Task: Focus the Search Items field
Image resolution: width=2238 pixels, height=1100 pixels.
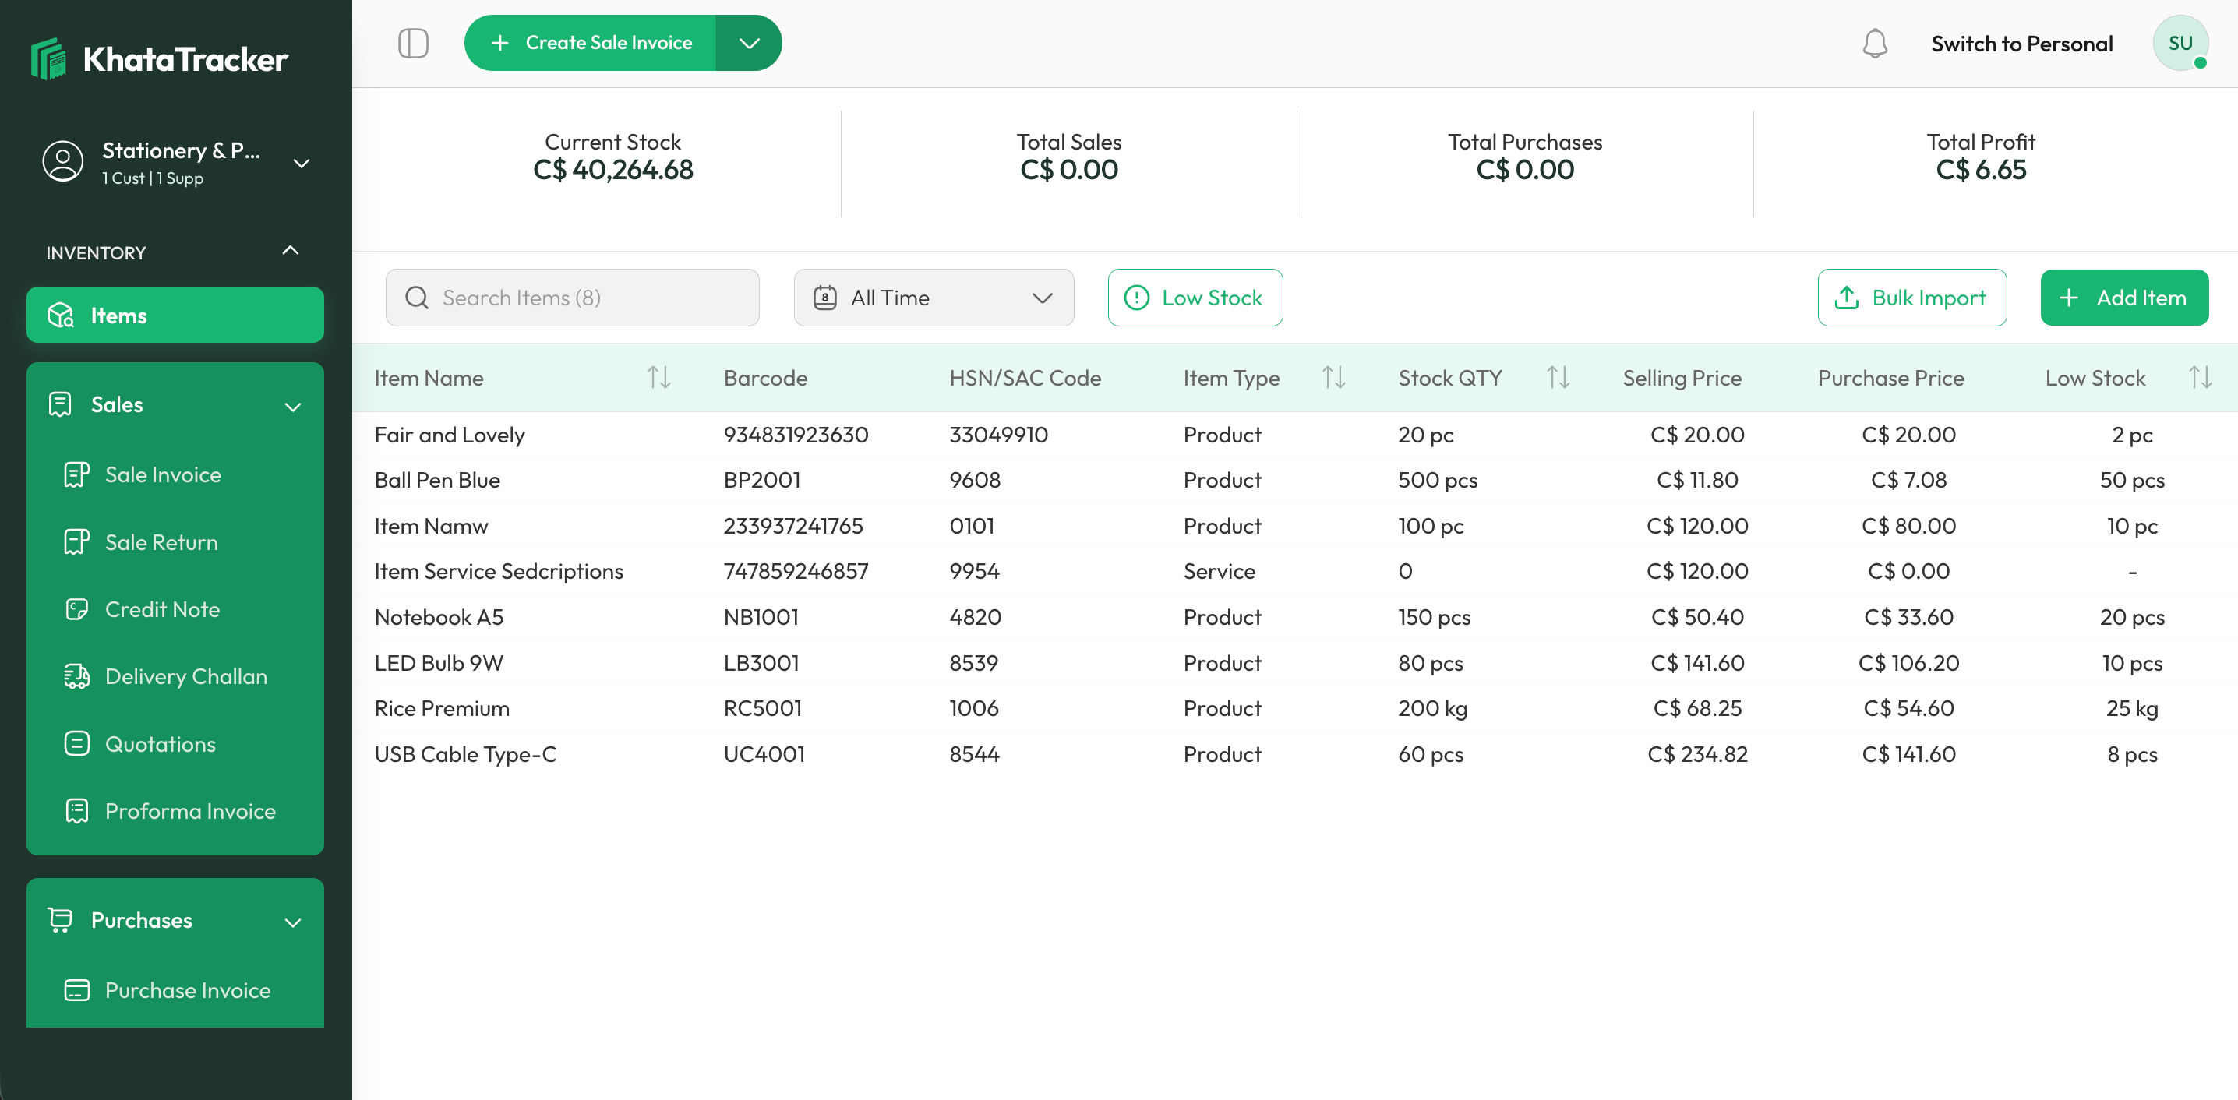Action: click(x=573, y=298)
